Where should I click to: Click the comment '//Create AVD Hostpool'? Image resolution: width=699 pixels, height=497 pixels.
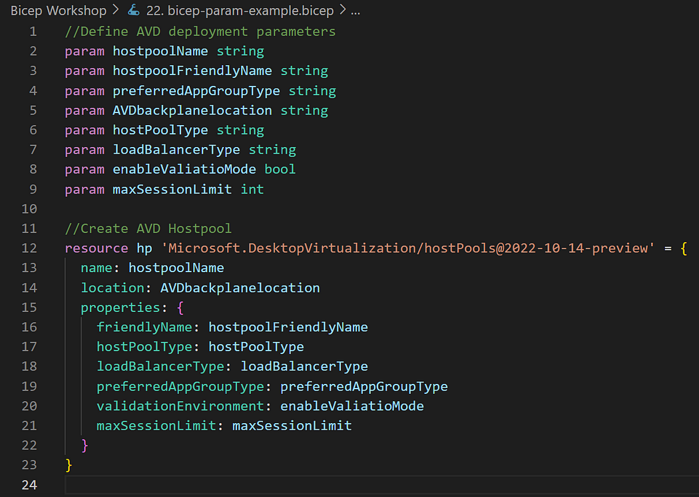tap(148, 228)
